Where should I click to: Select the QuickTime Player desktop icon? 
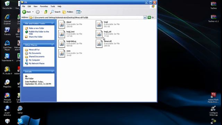pyautogui.click(x=7, y=45)
